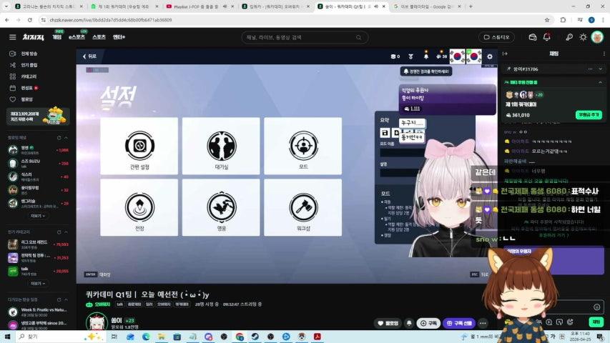Click the green 후원금 추가 button
The width and height of the screenshot is (610, 343).
coord(589,115)
